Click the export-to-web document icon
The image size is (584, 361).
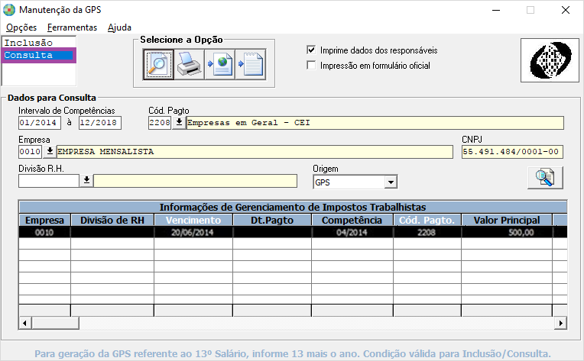[x=219, y=65]
